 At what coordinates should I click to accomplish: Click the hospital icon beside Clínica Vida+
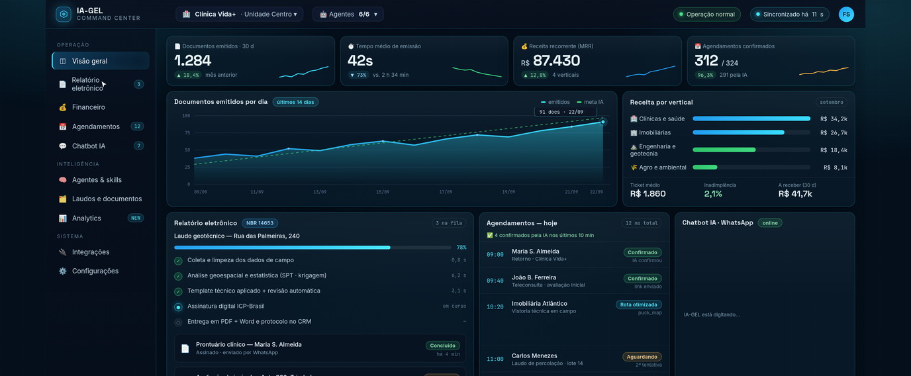(186, 14)
